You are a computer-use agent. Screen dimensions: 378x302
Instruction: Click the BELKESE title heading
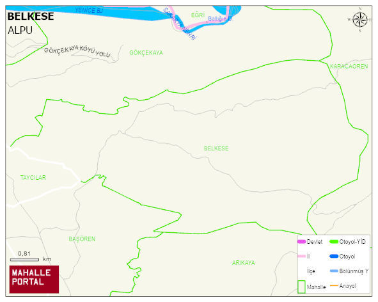[31, 17]
